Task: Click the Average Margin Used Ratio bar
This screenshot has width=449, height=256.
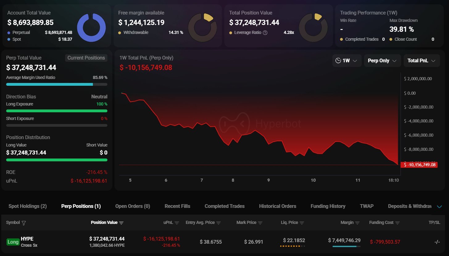Action: click(57, 84)
